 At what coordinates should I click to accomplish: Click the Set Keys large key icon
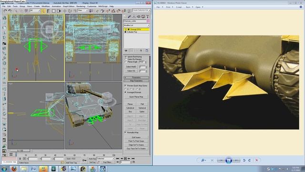tap(84, 161)
